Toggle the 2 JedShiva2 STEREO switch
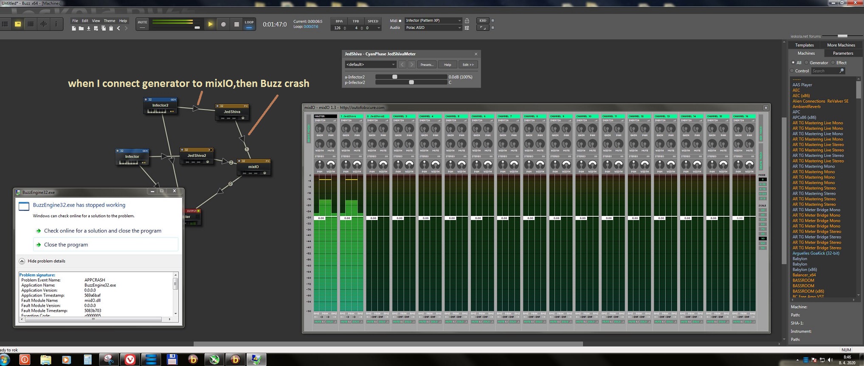This screenshot has height=366, width=864. click(x=377, y=156)
